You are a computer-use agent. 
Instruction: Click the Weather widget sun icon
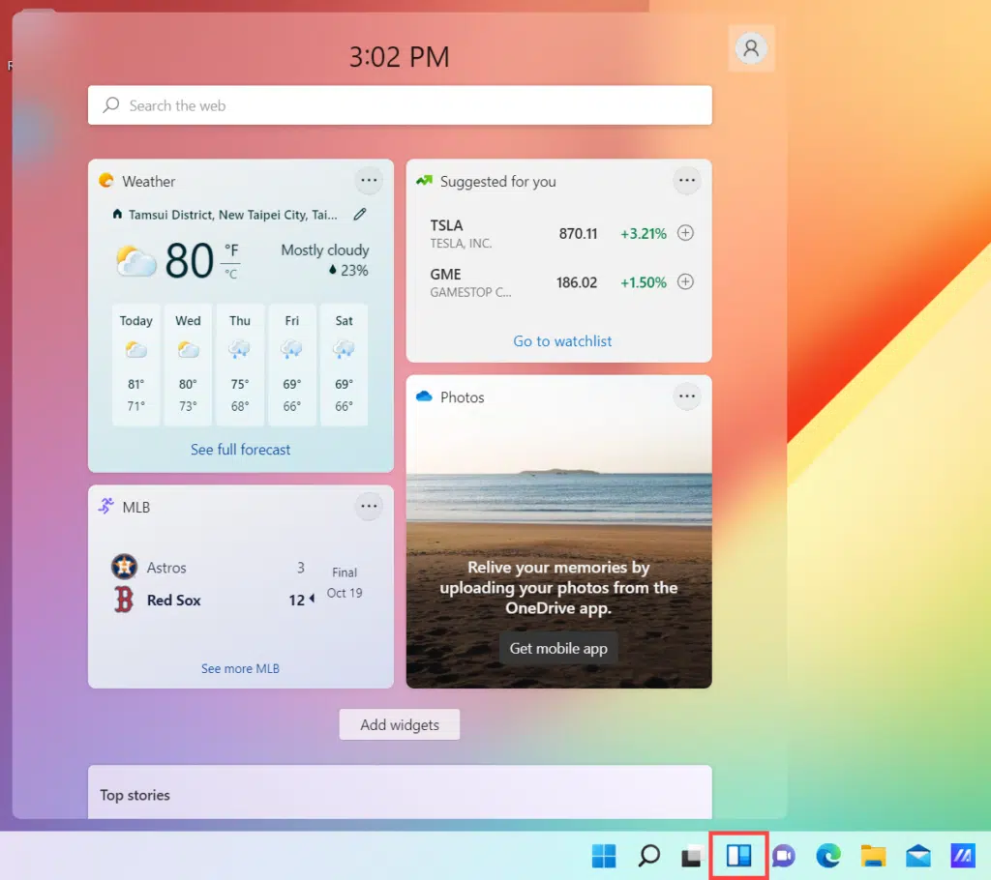[x=106, y=181]
